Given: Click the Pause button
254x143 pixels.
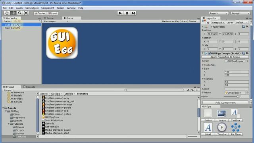Looking at the screenshot, I should click(x=127, y=13).
